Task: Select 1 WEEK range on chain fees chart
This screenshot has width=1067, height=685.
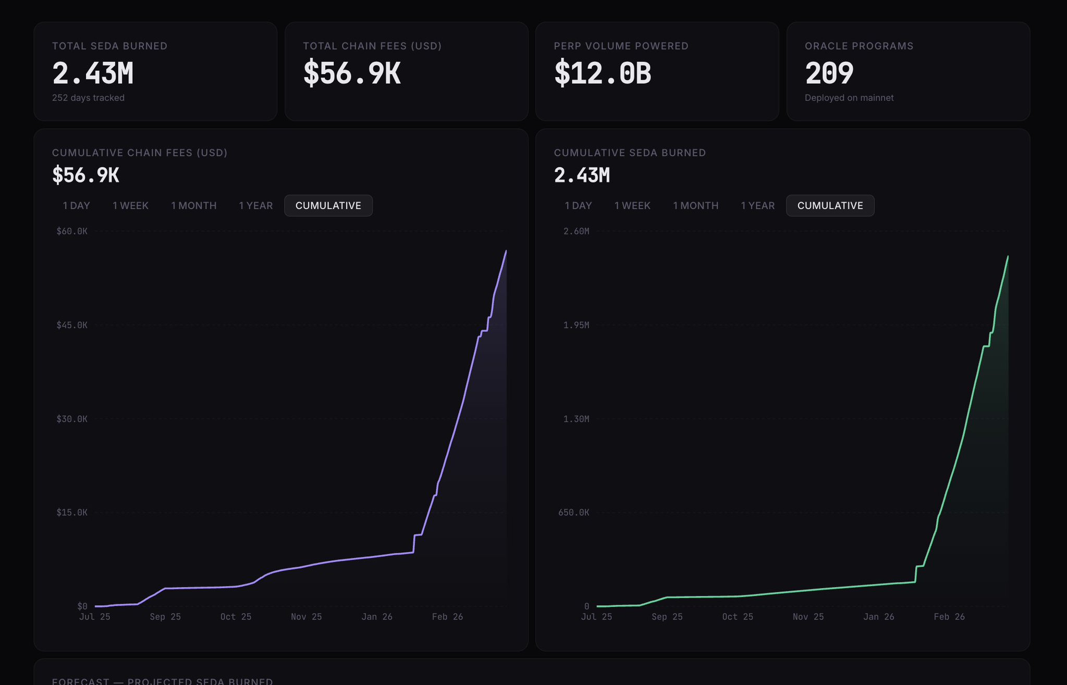Action: [x=130, y=206]
